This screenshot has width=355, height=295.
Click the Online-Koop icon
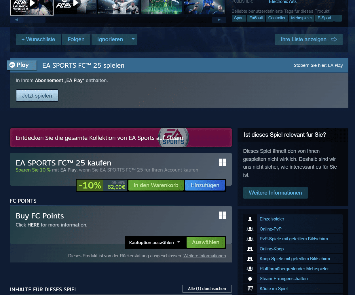coord(250,249)
